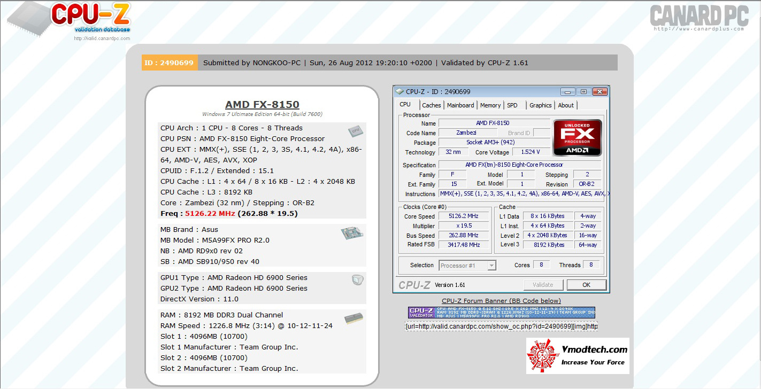Screen dimensions: 761x389
Task: Click the motherboard icon beside MB Brand
Action: click(352, 233)
